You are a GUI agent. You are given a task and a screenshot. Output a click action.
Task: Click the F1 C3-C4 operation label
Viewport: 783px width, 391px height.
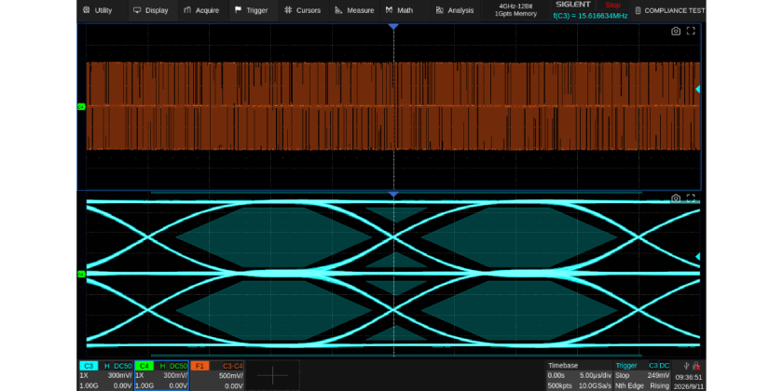232,366
